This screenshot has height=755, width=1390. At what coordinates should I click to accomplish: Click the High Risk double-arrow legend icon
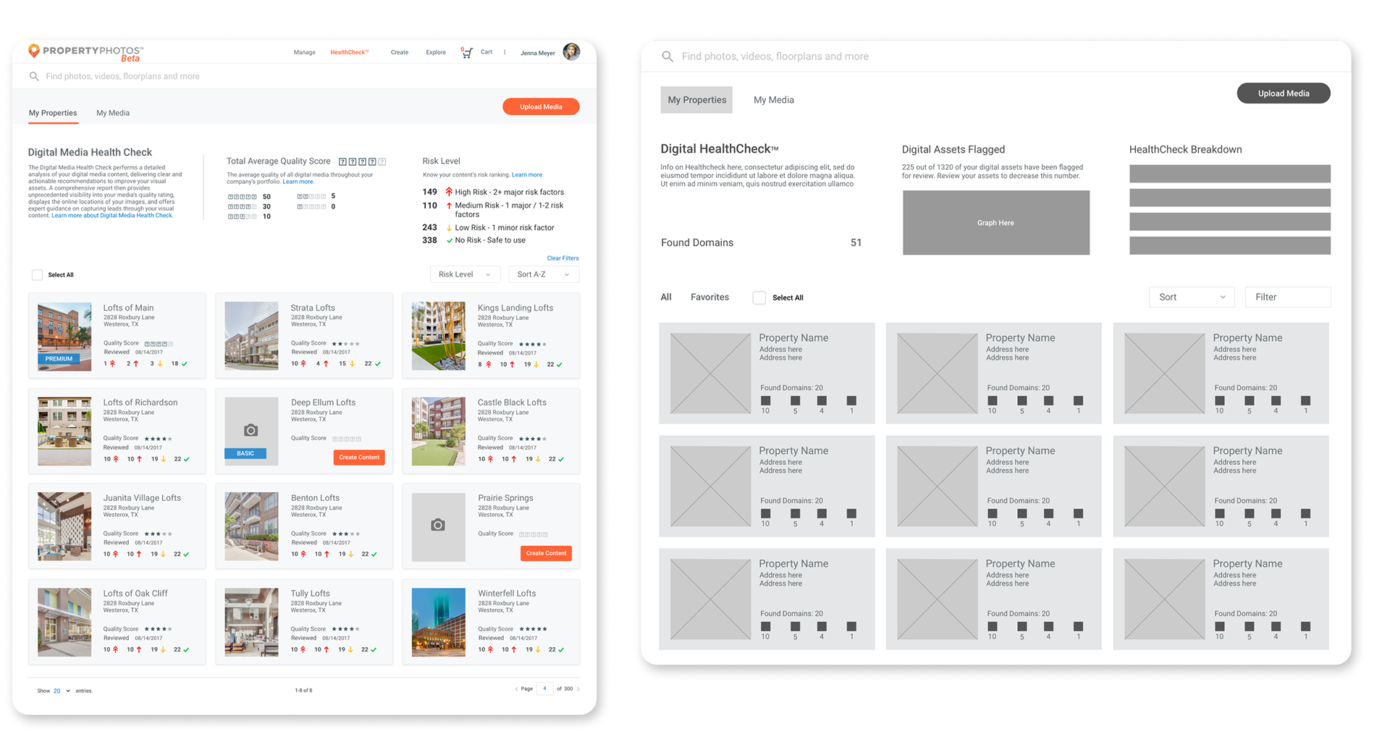(449, 192)
